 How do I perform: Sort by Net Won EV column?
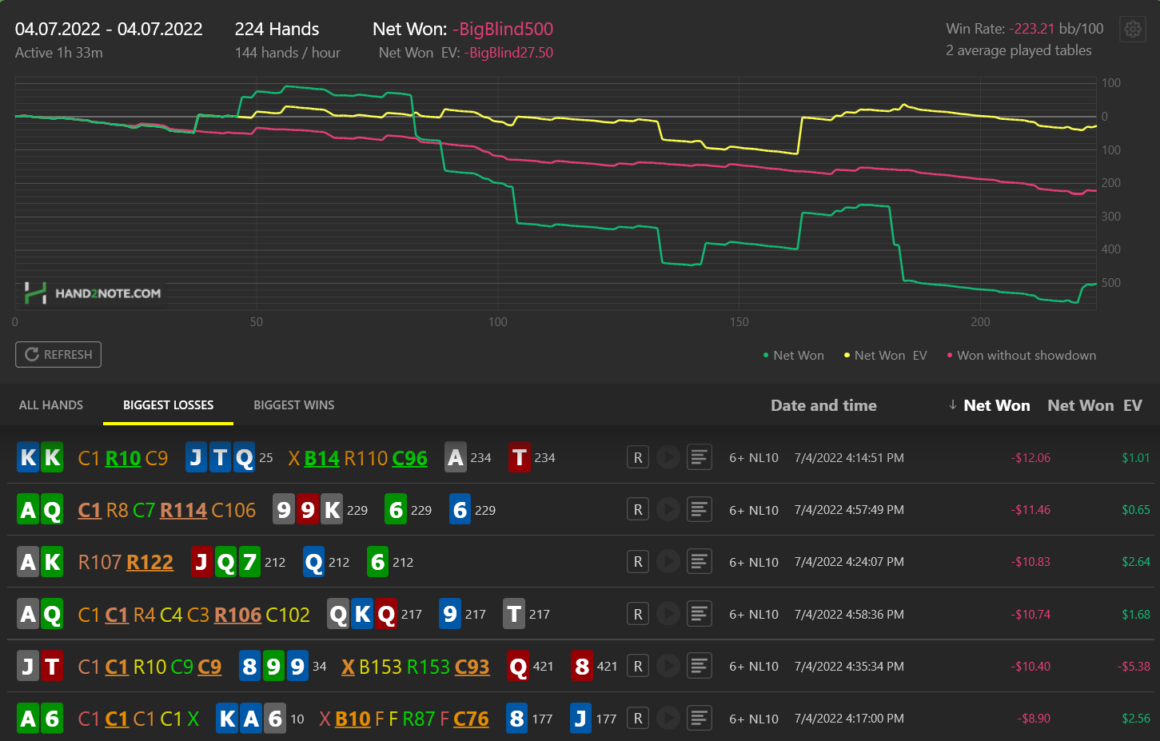point(1095,405)
